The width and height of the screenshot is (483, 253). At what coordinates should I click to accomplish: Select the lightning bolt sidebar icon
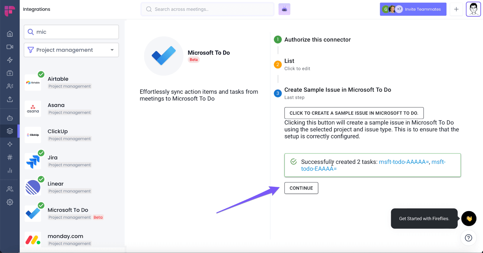10,60
